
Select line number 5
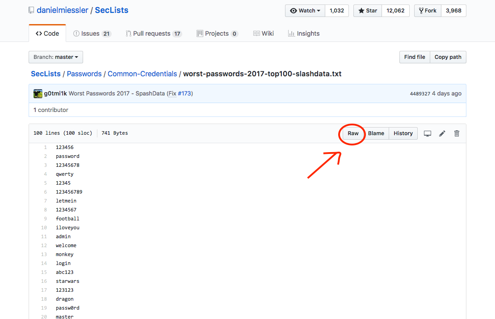click(46, 183)
